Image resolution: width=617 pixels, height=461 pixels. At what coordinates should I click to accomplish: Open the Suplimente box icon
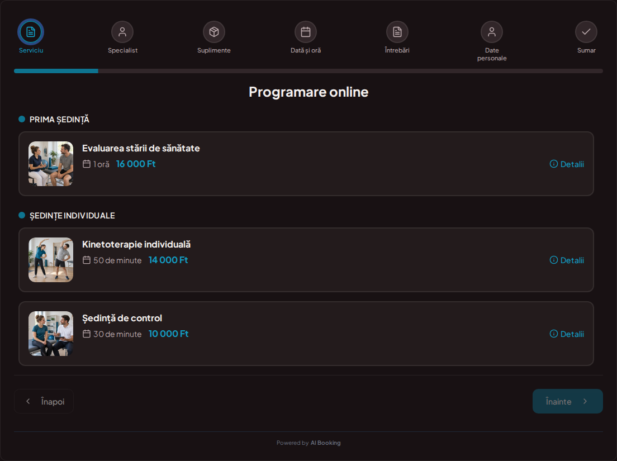tap(214, 32)
